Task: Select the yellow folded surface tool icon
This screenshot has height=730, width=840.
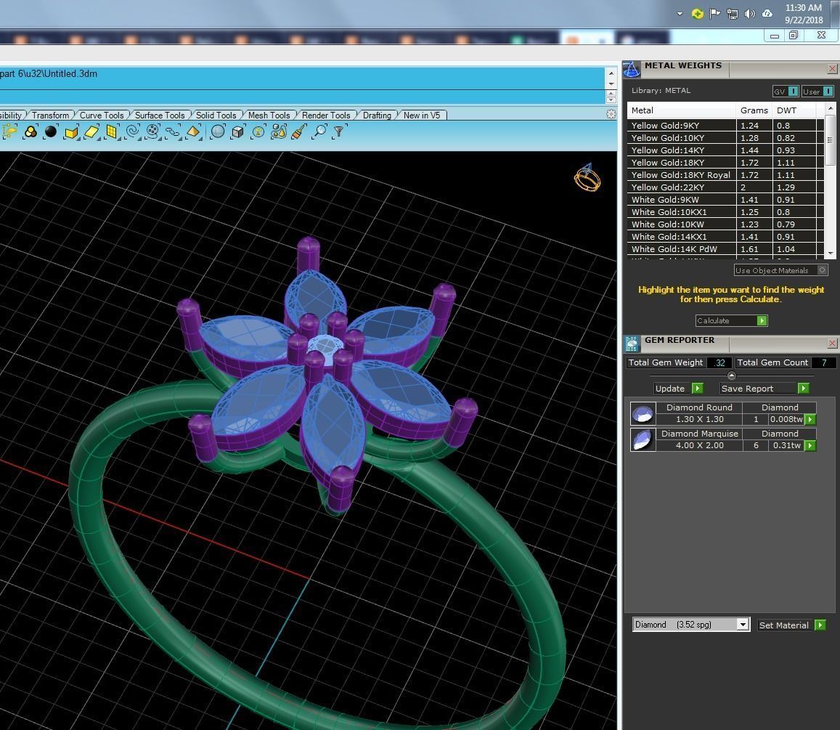Action: coord(70,132)
